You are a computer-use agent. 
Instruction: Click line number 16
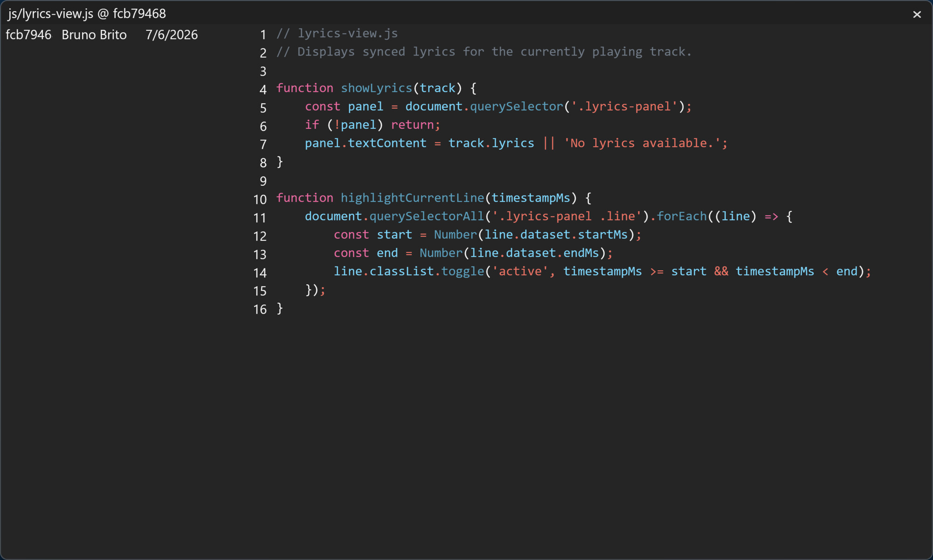pos(260,309)
